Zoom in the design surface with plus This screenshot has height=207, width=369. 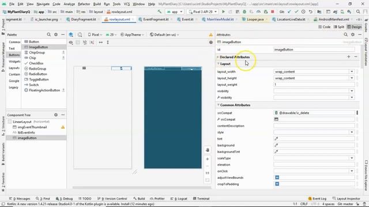click(208, 159)
